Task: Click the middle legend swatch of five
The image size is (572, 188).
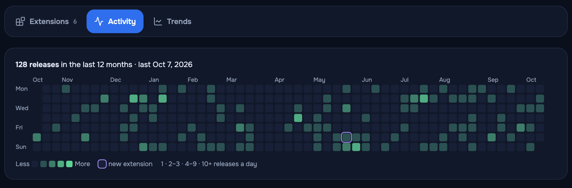Action: pyautogui.click(x=52, y=164)
